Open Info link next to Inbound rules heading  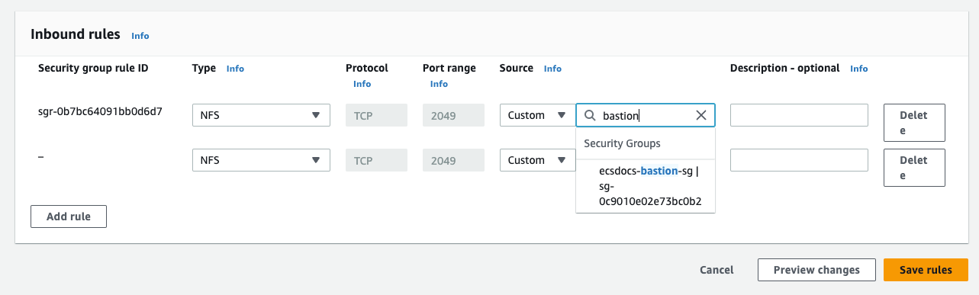(x=140, y=36)
